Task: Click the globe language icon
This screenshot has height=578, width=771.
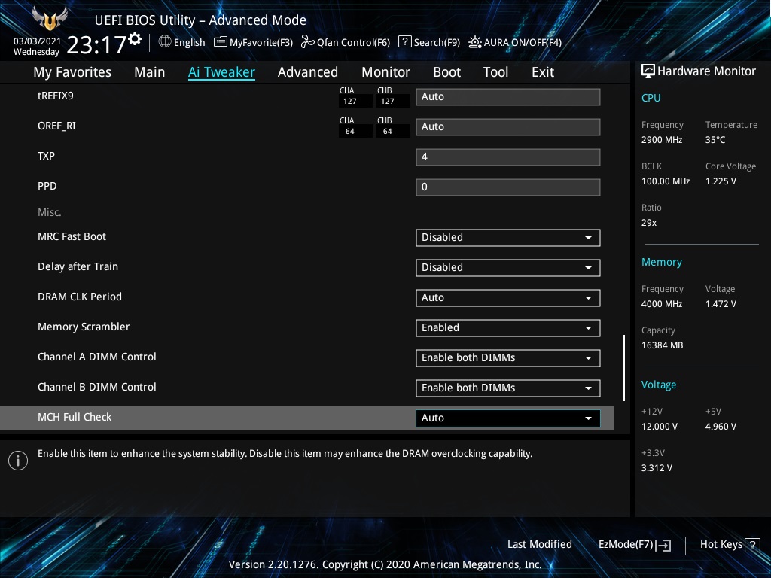Action: (x=165, y=42)
